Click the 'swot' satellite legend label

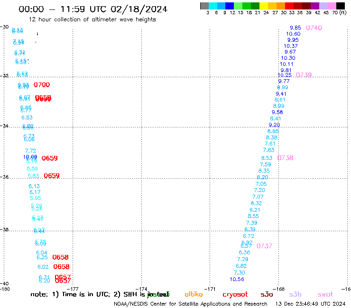(x=325, y=295)
